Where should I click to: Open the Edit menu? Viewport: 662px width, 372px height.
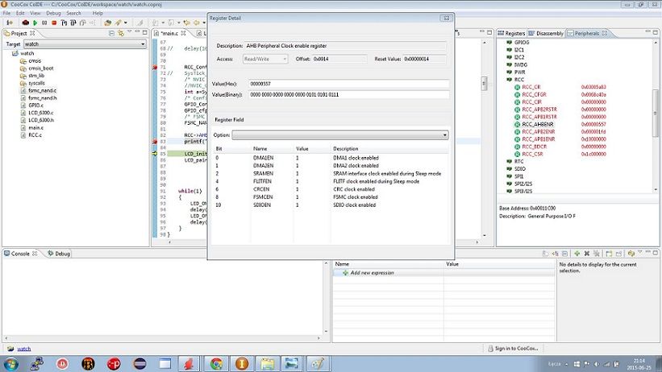coord(20,13)
